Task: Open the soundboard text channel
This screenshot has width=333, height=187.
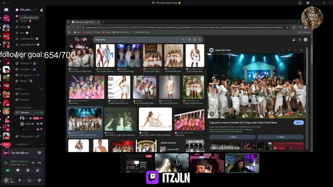Action: tap(29, 45)
